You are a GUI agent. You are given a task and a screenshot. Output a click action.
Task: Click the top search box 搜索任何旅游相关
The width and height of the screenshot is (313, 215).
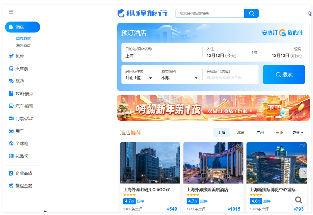pos(210,13)
